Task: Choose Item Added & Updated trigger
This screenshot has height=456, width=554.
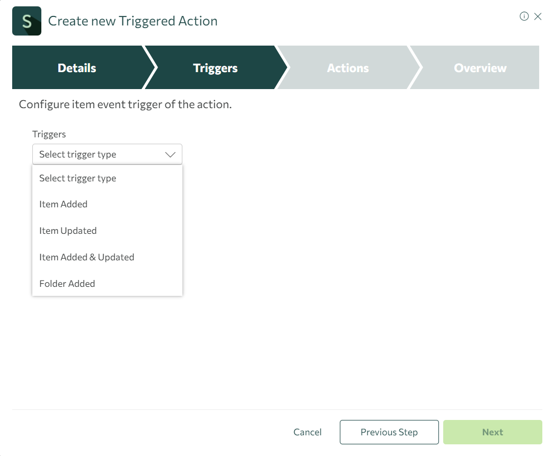Action: [87, 257]
